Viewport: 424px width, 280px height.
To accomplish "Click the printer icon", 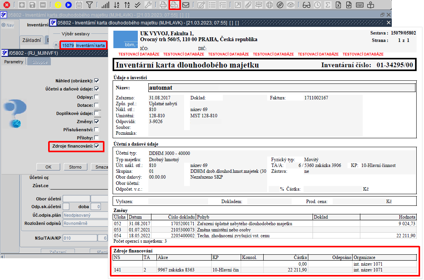I will [x=163, y=5].
